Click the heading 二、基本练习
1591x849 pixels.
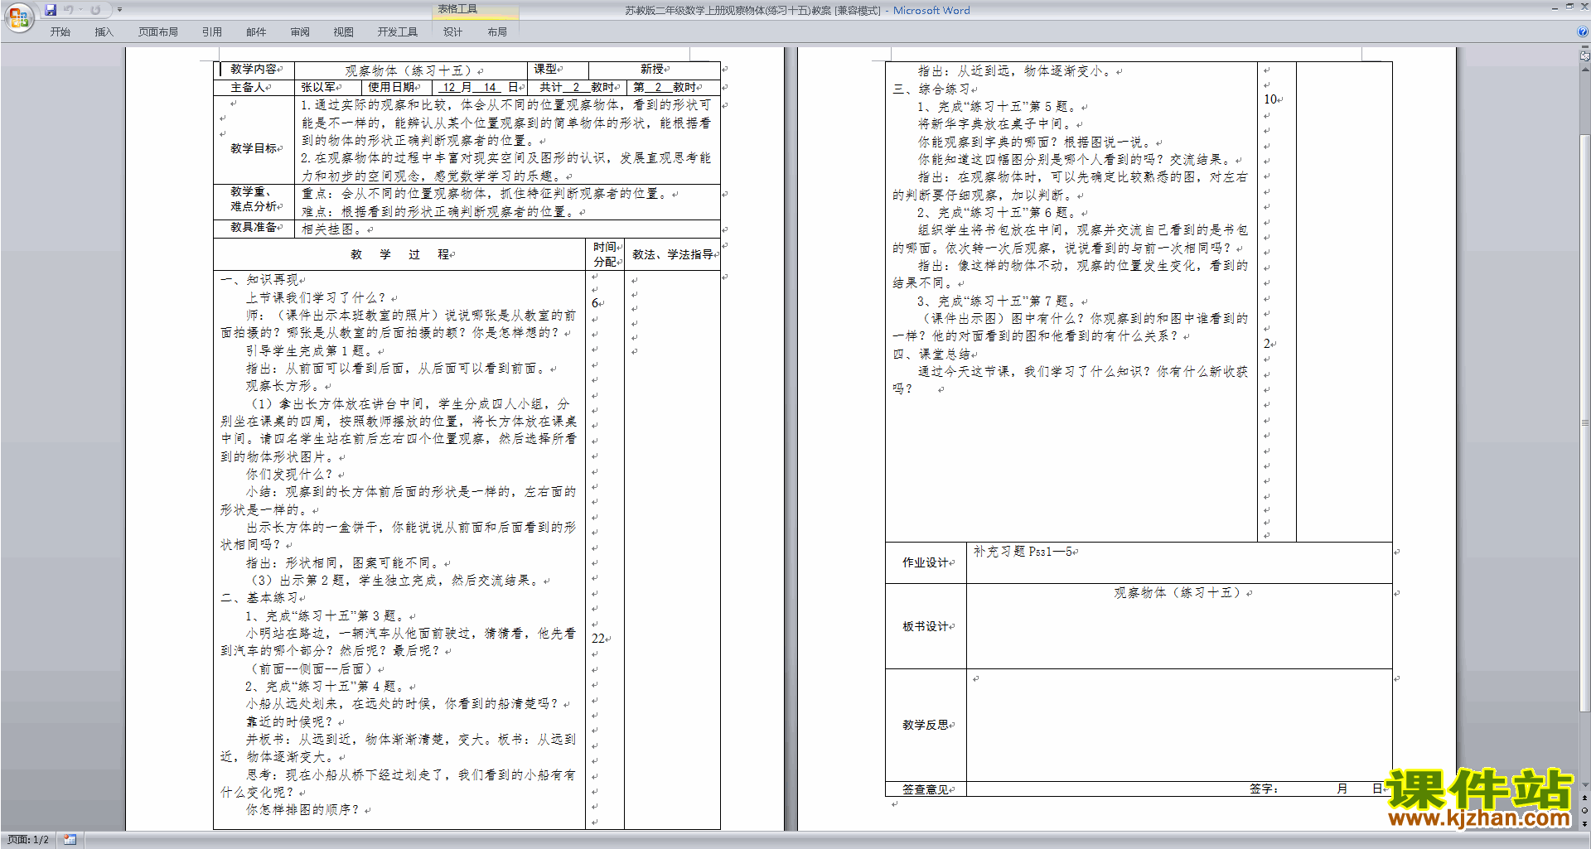259,598
